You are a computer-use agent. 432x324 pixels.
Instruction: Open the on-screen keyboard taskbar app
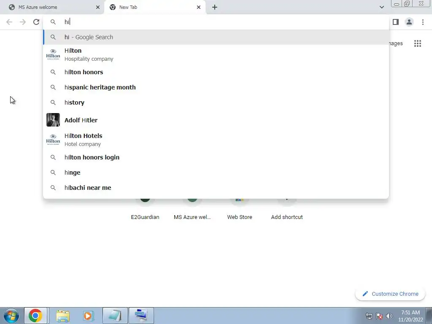pyautogui.click(x=141, y=316)
